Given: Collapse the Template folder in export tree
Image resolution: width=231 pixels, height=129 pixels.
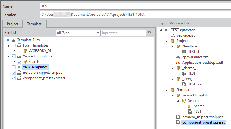Looking at the screenshot, I should [x=166, y=90].
